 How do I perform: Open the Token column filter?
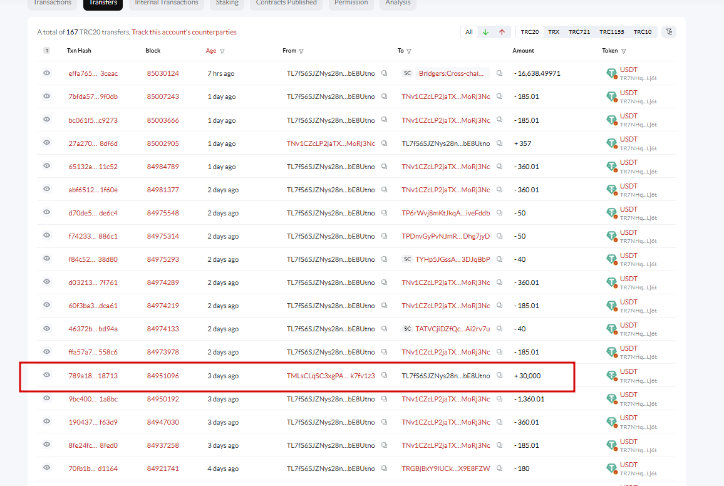pos(624,51)
